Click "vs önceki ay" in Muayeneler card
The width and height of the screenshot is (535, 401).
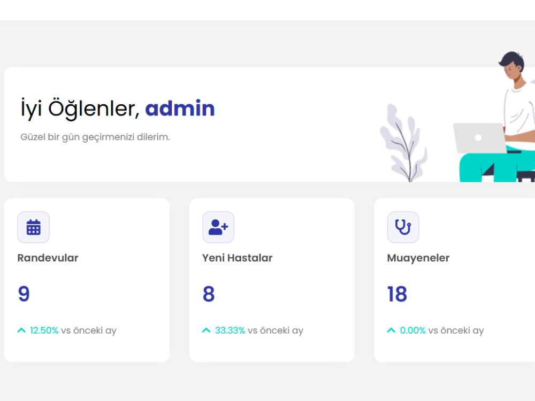pos(456,330)
